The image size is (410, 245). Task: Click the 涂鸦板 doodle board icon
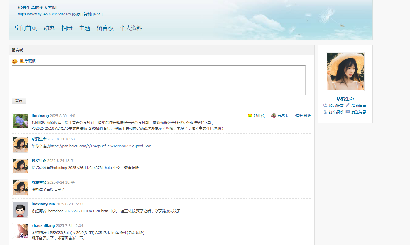(22, 61)
